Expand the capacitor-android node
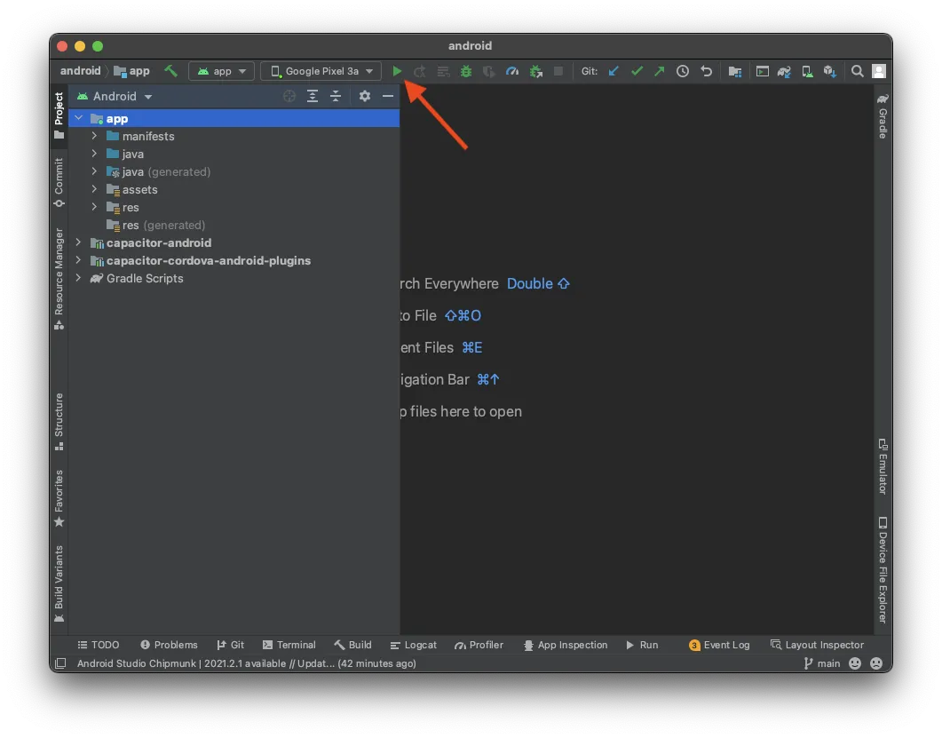 (78, 242)
